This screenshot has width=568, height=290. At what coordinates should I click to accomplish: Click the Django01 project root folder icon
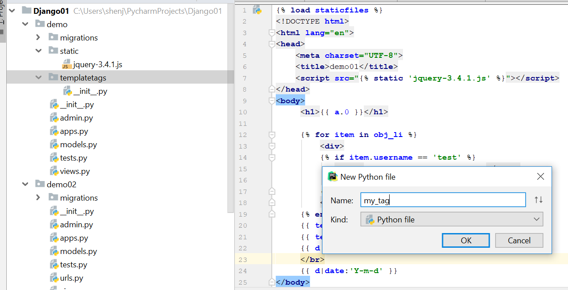point(26,11)
